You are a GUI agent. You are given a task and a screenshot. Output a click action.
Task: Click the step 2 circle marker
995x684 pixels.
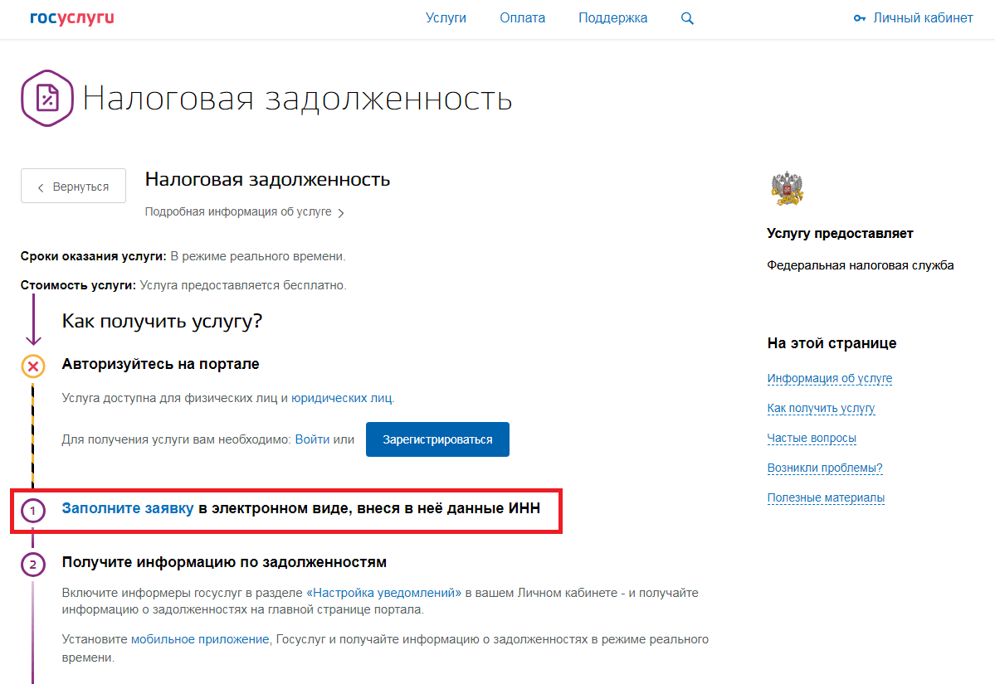click(x=33, y=565)
